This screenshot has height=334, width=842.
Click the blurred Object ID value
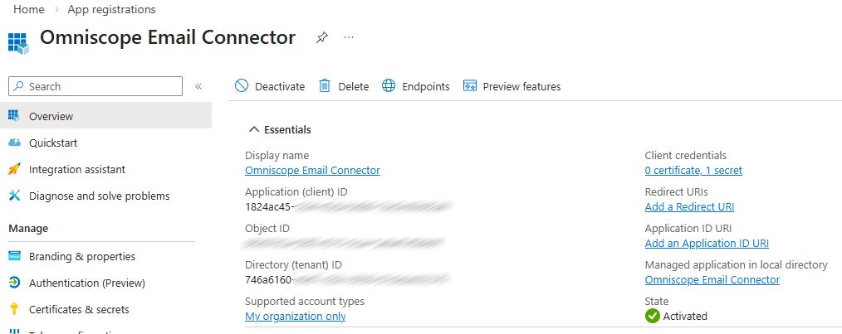[x=343, y=244]
